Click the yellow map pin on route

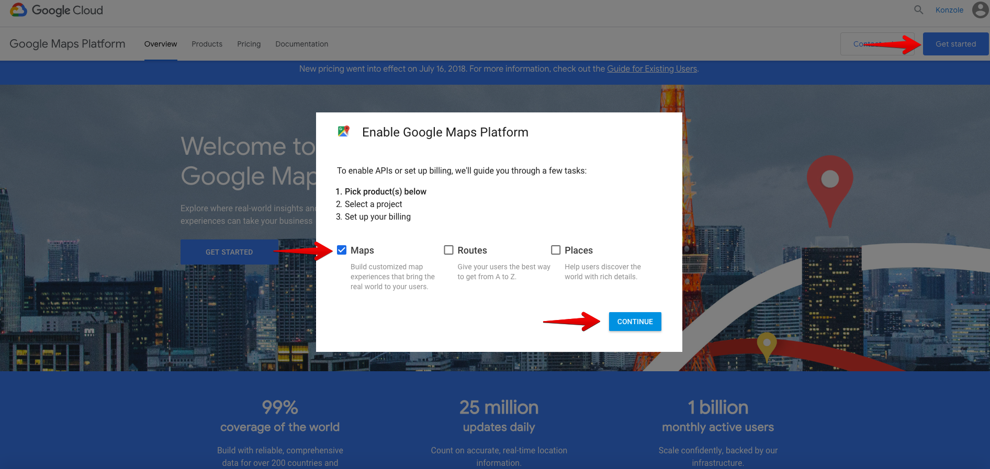click(767, 347)
